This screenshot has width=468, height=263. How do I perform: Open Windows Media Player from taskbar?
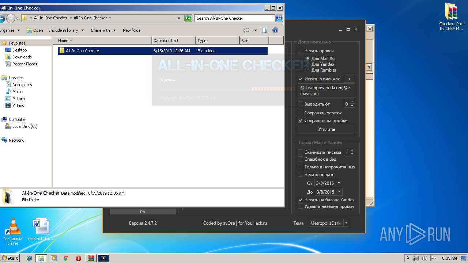54,258
